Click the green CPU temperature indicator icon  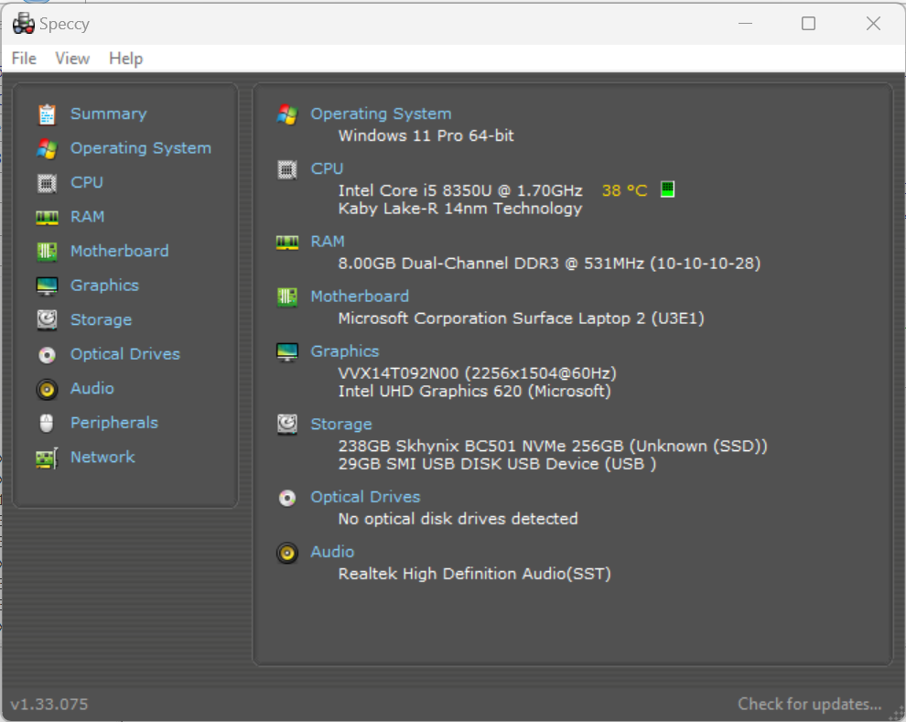tap(667, 189)
